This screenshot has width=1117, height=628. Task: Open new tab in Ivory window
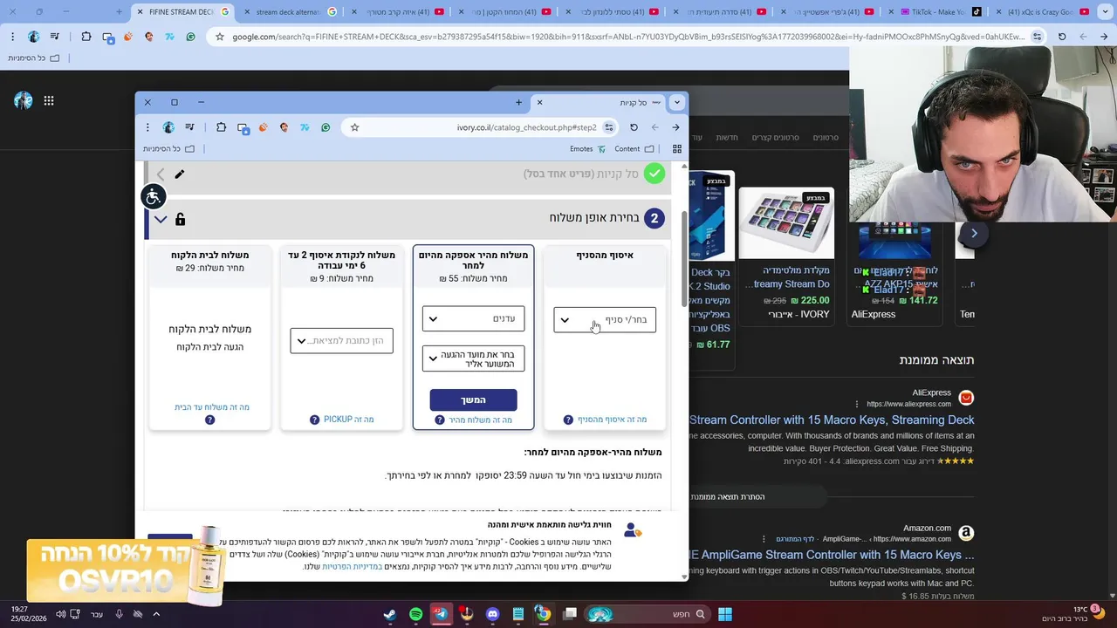518,102
